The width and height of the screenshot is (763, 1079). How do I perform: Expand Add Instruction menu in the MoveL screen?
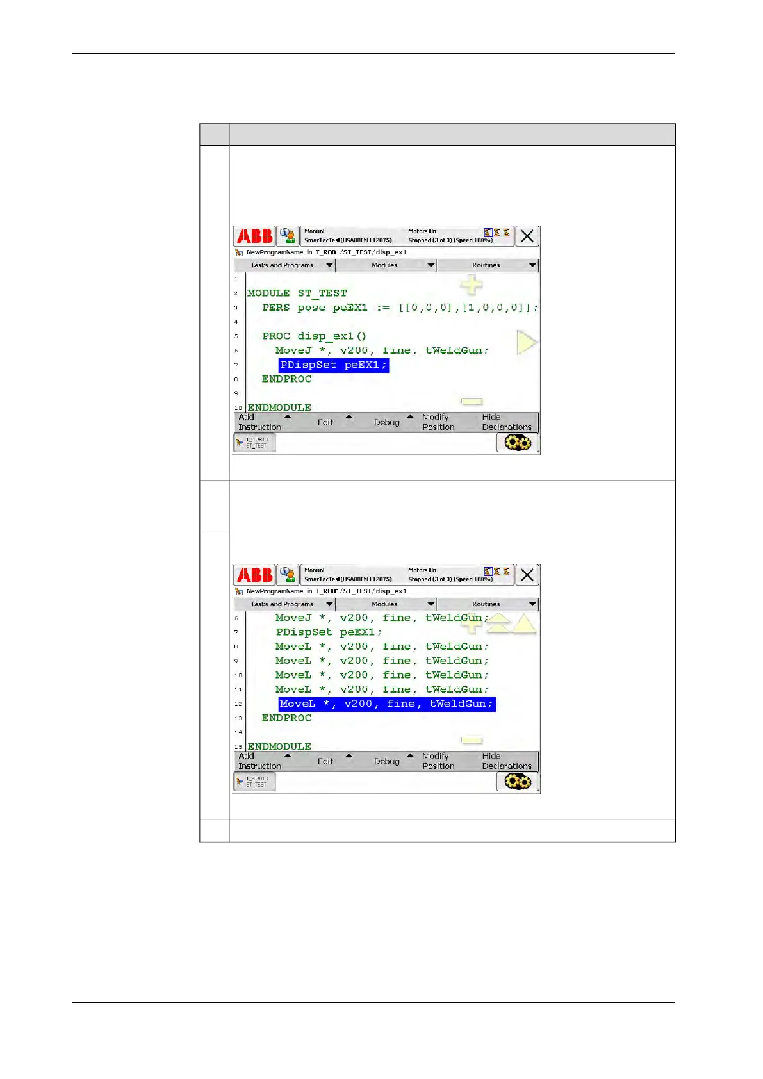[264, 761]
